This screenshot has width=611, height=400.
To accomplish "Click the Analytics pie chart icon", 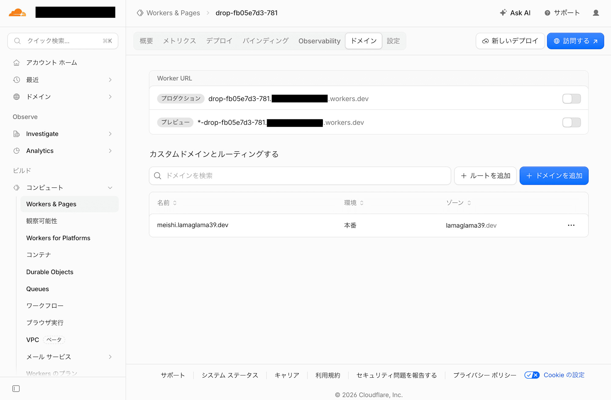I will (16, 151).
